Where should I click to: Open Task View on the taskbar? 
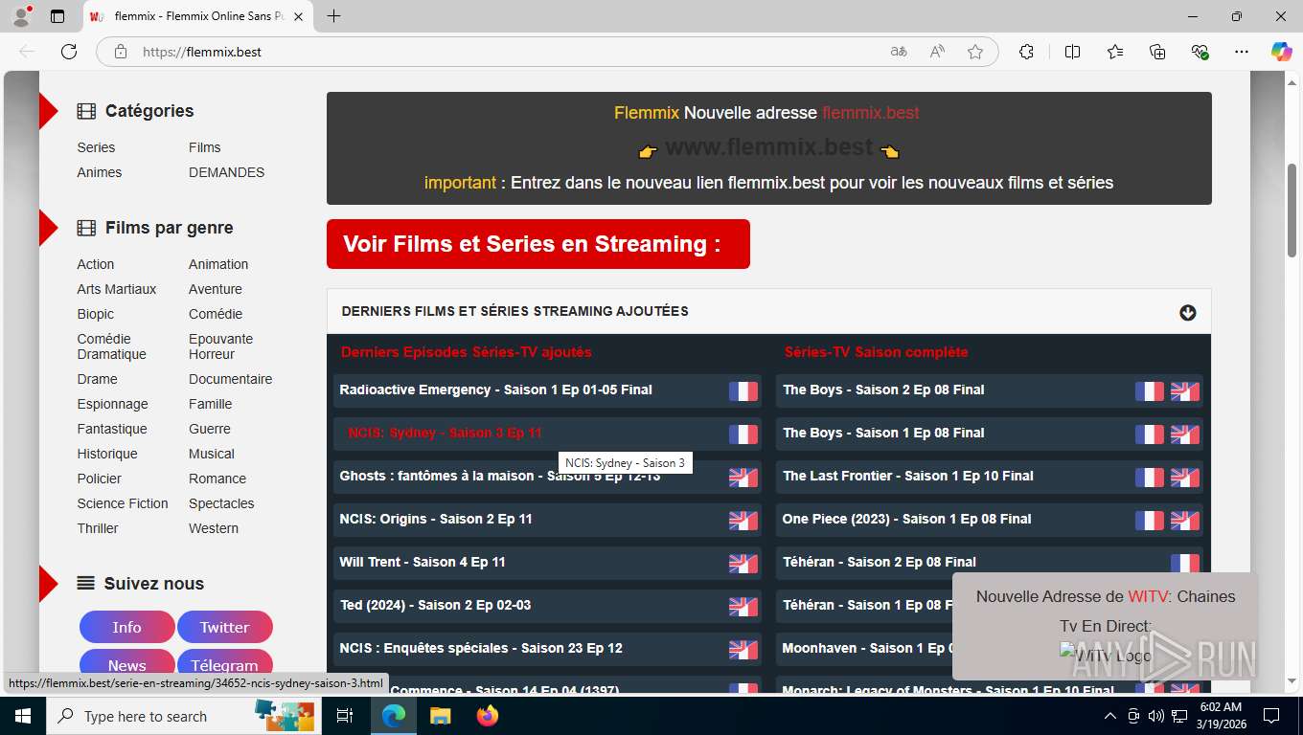(x=345, y=716)
